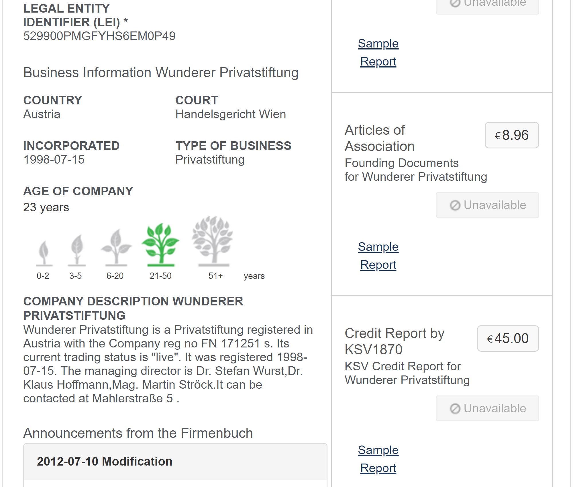
Task: Click the LEI number 529900PMGFYHS6EM0P49
Action: point(99,36)
